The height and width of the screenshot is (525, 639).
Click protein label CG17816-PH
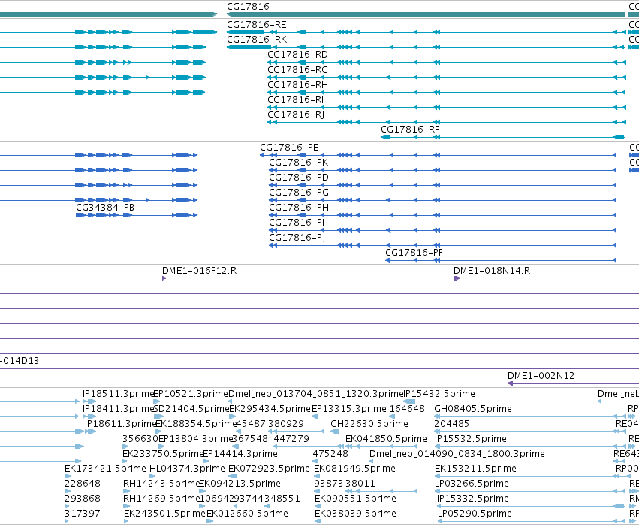pyautogui.click(x=299, y=208)
